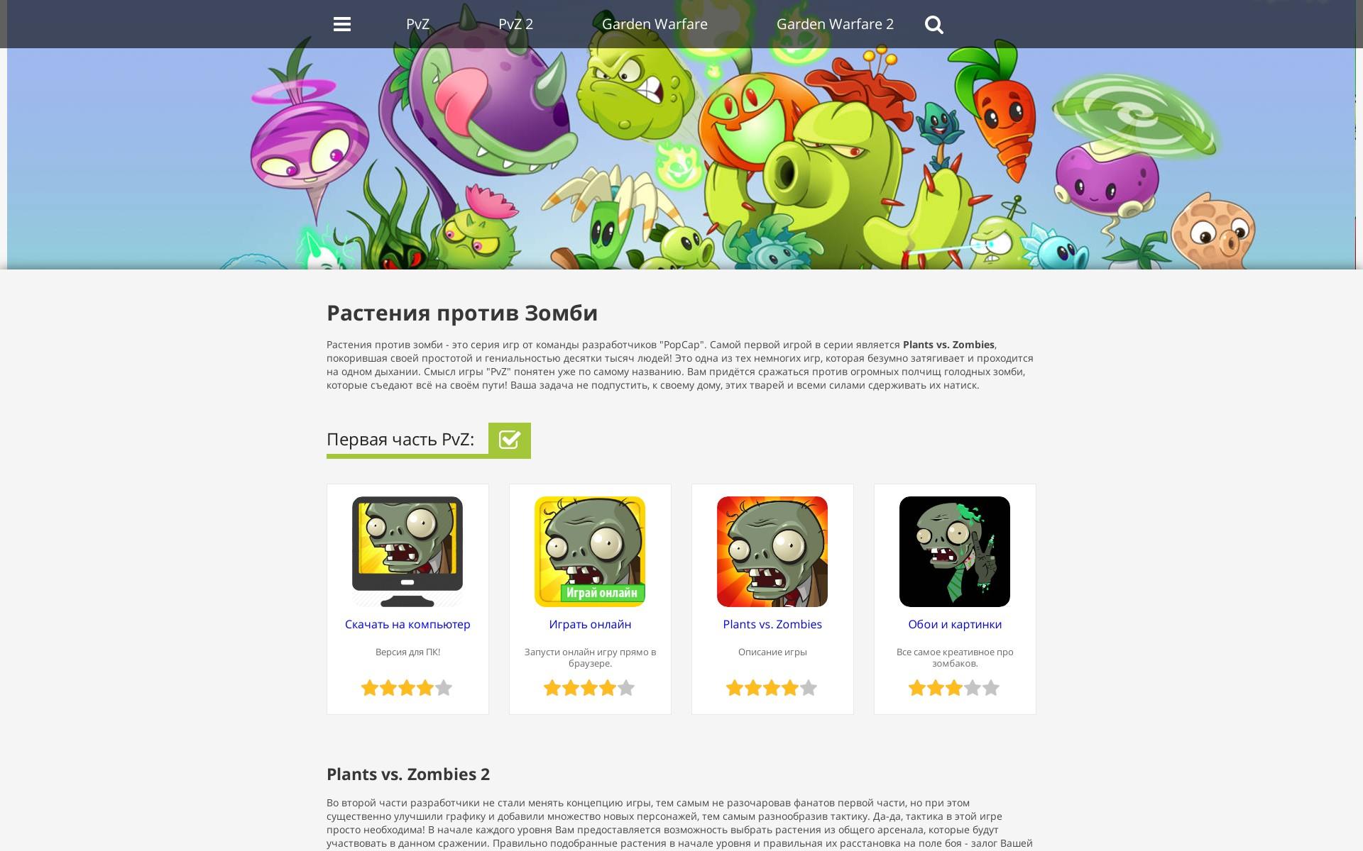Screen dimensions: 1363x851
Task: Click fifth star under 'Играть онлайн'
Action: click(626, 688)
